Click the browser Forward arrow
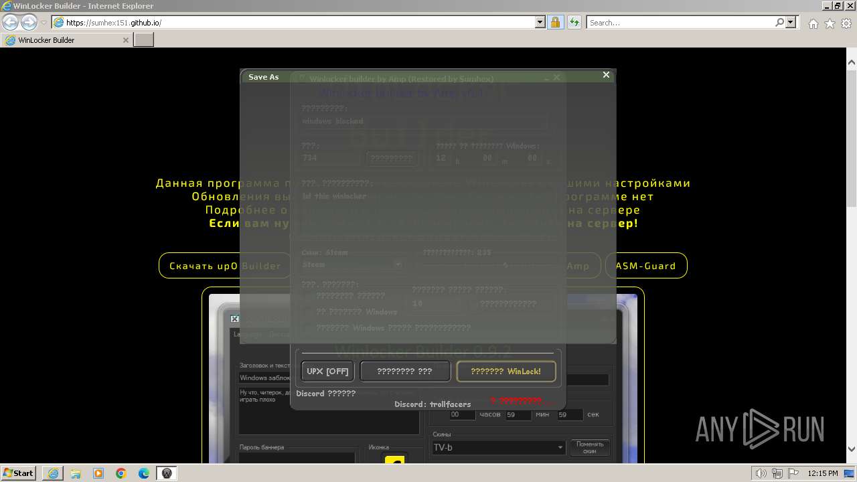The image size is (857, 482). pos(29,22)
